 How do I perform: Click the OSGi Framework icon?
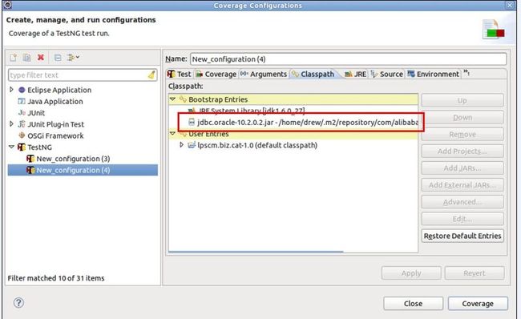22,135
